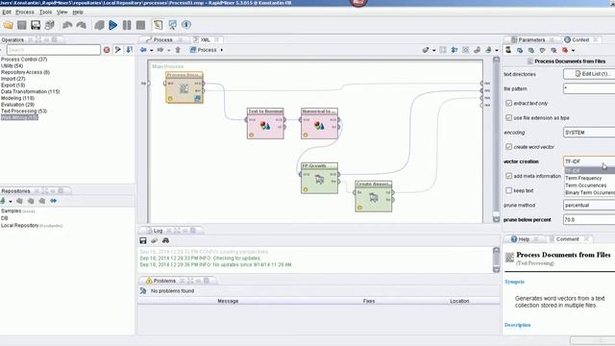Click the undo arrow in toolbar
Screen dimensions: 615x346
67,25
